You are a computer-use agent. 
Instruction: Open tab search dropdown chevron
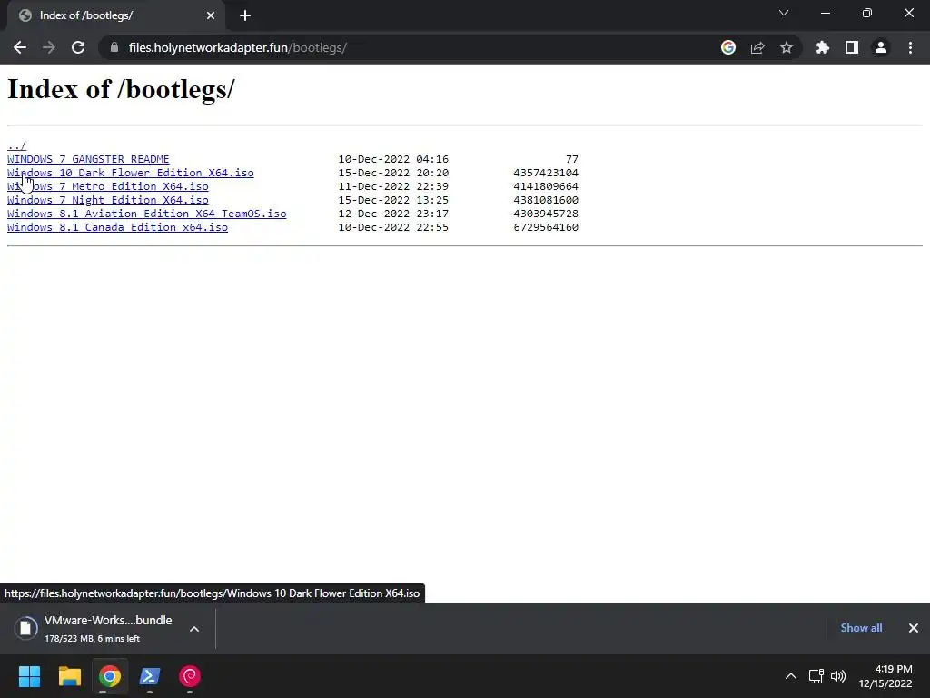click(x=784, y=13)
